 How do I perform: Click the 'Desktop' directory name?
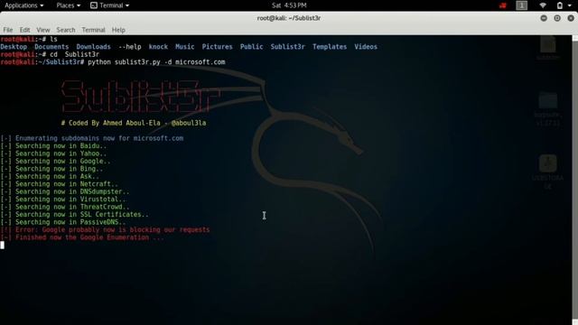14,47
